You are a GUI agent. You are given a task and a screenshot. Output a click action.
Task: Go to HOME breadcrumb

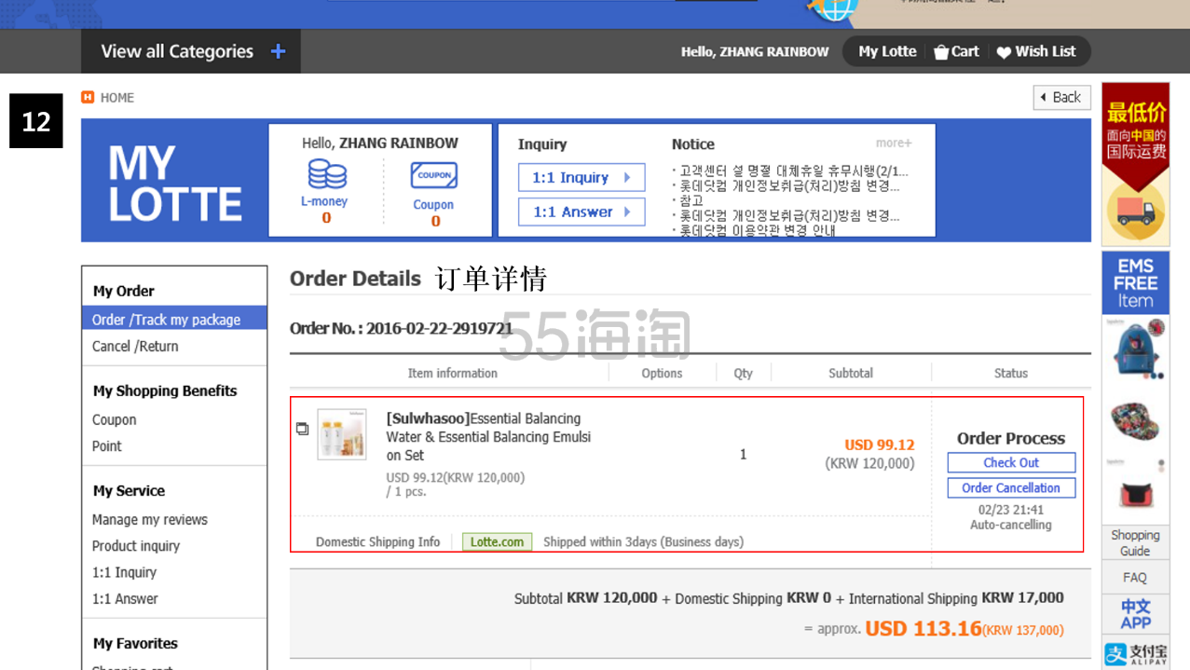pos(117,97)
